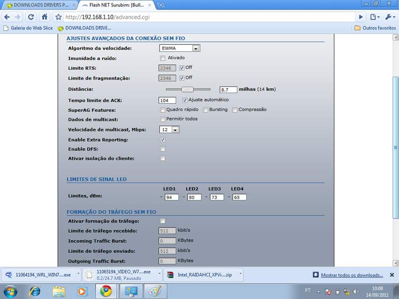
Task: Click the Go arrow in address bar
Action: click(361, 17)
